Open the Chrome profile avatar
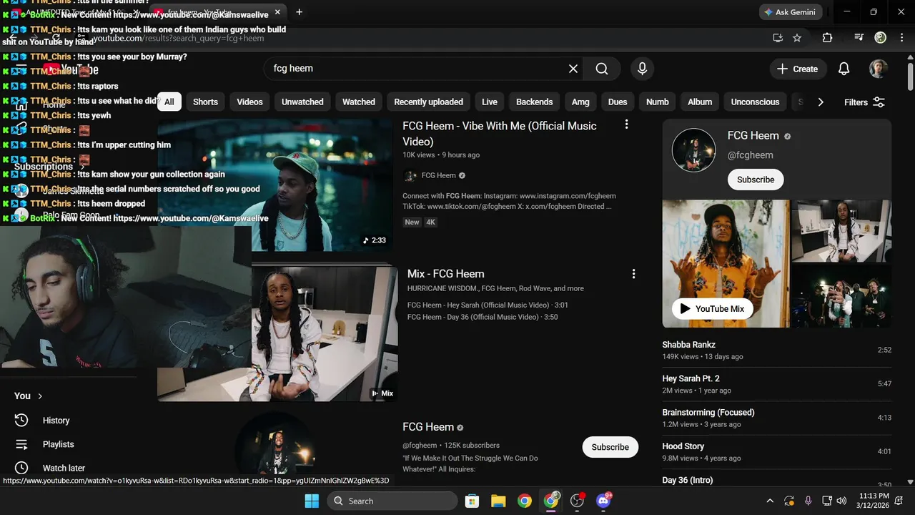 coord(881,38)
